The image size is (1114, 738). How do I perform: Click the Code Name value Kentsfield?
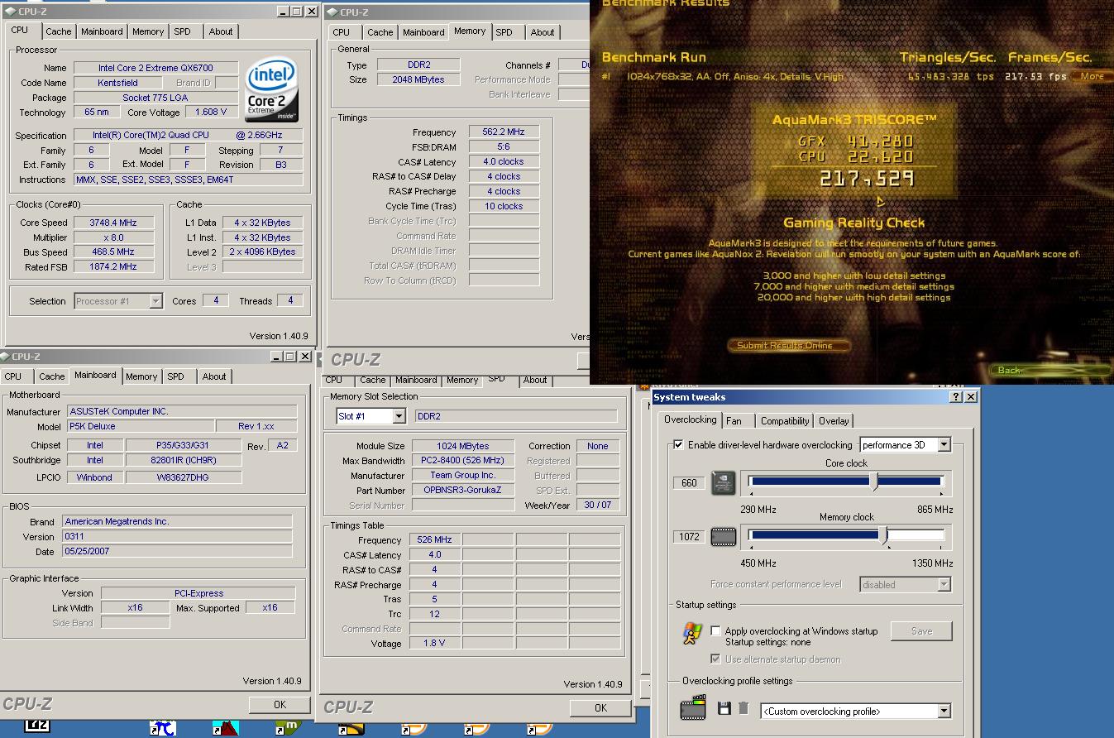click(117, 83)
